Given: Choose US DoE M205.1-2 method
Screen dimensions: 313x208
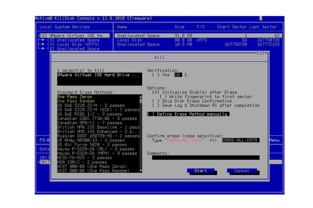Looking at the screenshot, I should tap(98, 114).
